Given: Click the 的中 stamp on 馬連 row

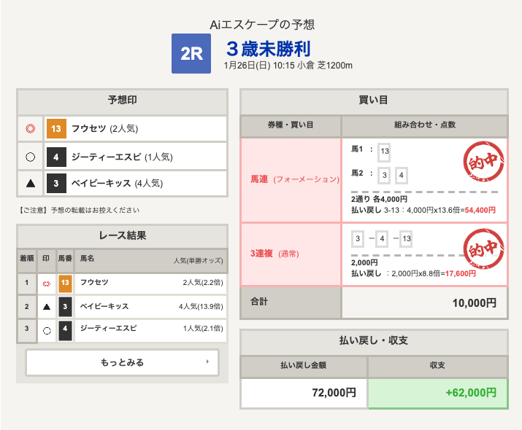Looking at the screenshot, I should [484, 161].
